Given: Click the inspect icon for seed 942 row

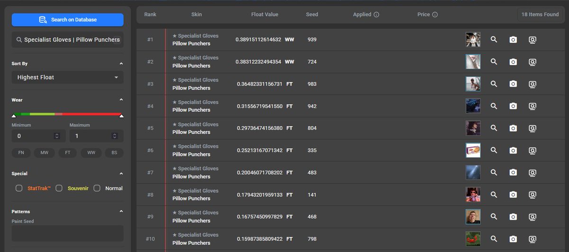Looking at the screenshot, I should click(532, 106).
